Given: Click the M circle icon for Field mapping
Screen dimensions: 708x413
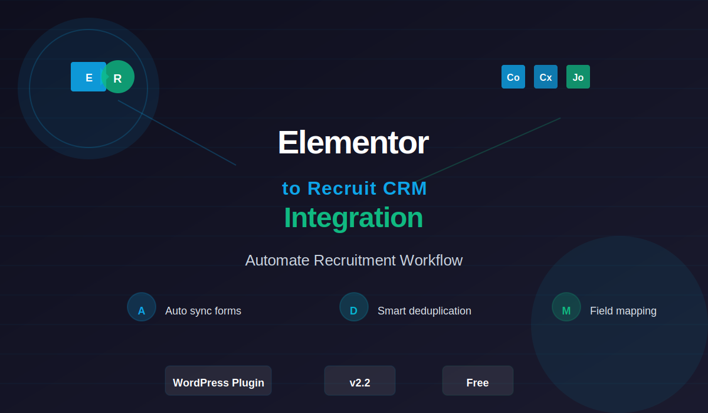Looking at the screenshot, I should 566,307.
